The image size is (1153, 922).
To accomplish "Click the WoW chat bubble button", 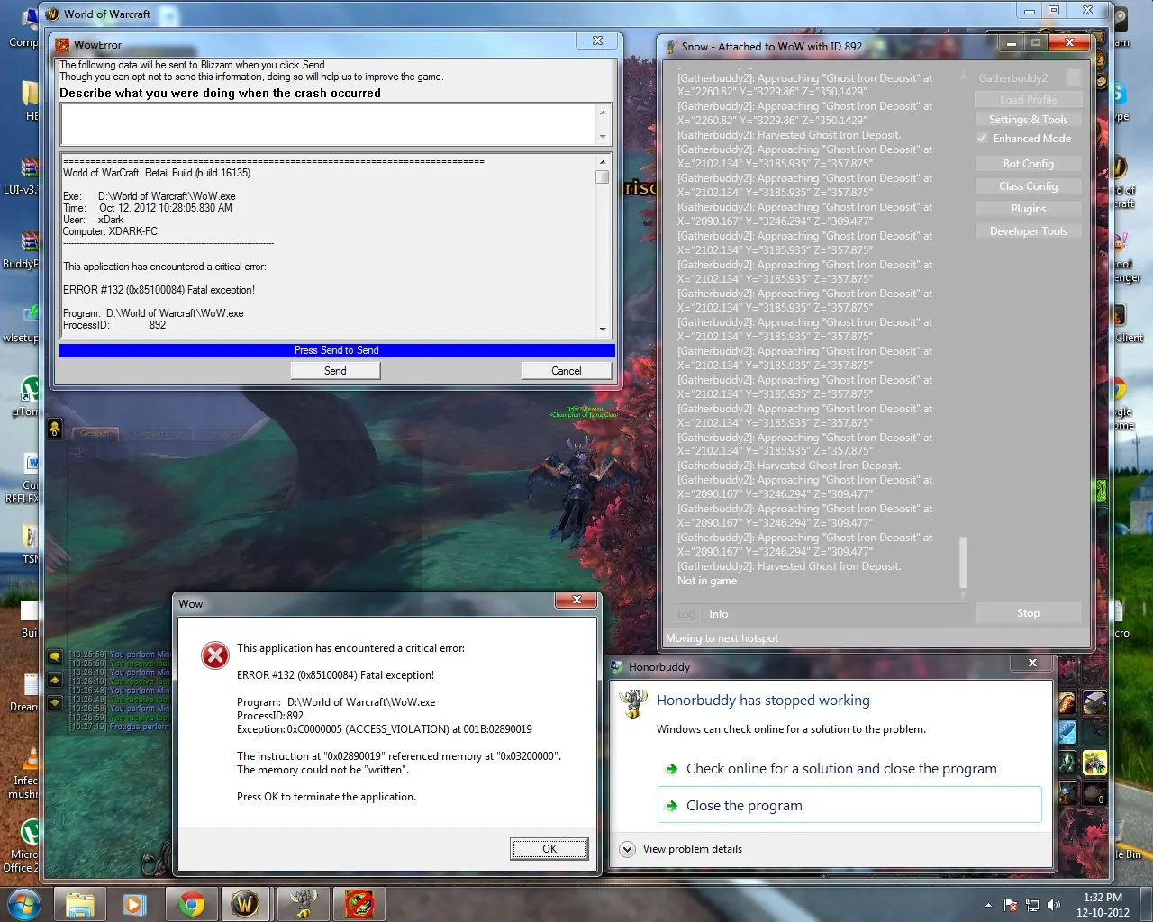I will 55,657.
